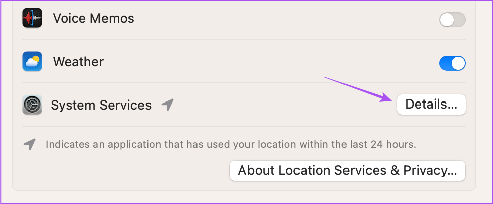Viewport: 493px width, 204px height.
Task: Click the white knob of Weather switch
Action: [459, 63]
